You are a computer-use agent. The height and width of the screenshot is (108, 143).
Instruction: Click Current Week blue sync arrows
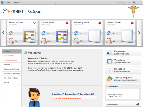[44, 33]
